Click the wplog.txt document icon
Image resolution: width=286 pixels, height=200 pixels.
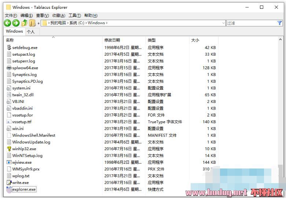point(9,175)
